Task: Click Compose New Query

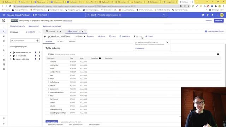Action: pyautogui.click(x=214, y=31)
